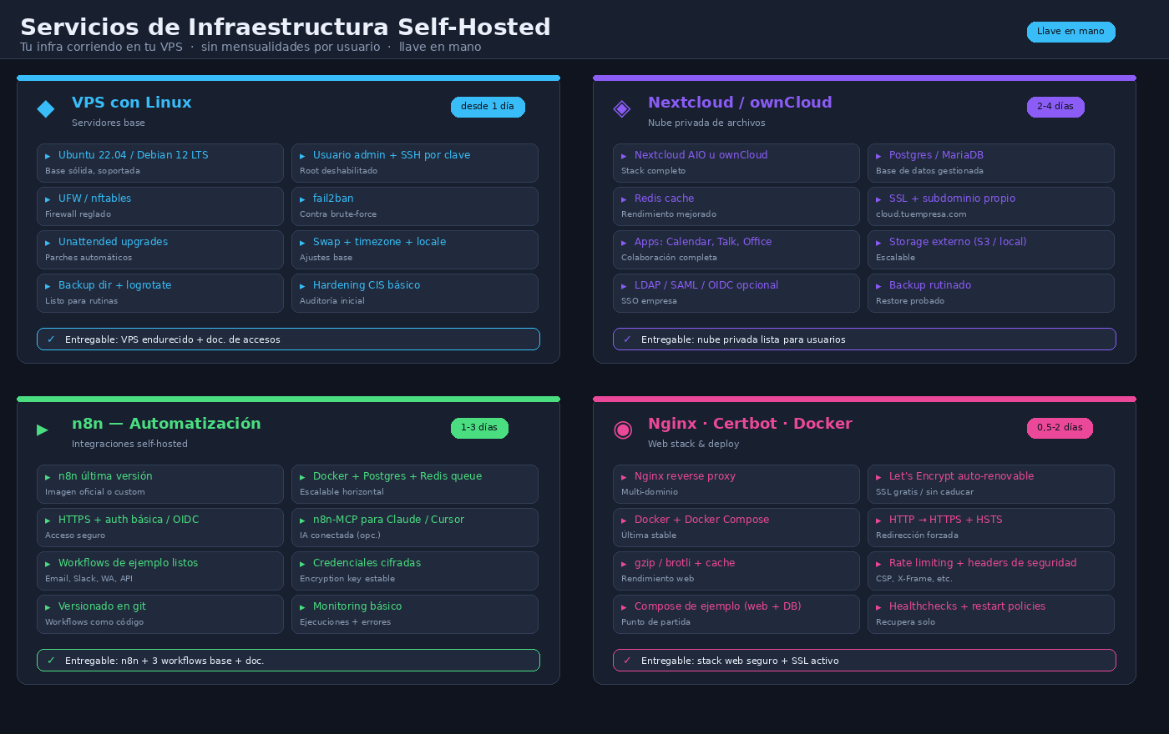Click the checkmark in n8n workflows deliverable
Image resolution: width=1169 pixels, height=734 pixels.
click(51, 661)
